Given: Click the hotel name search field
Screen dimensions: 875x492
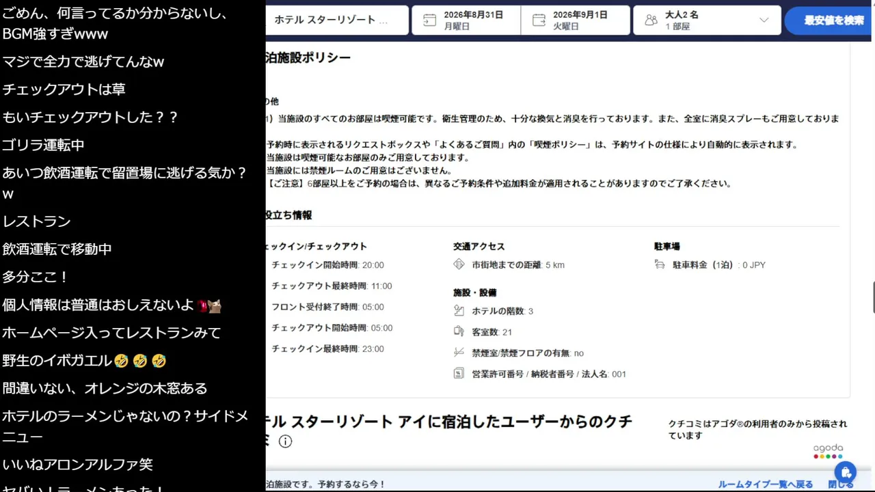Looking at the screenshot, I should point(337,20).
